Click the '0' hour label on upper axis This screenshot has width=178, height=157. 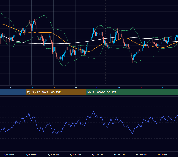tap(119, 88)
